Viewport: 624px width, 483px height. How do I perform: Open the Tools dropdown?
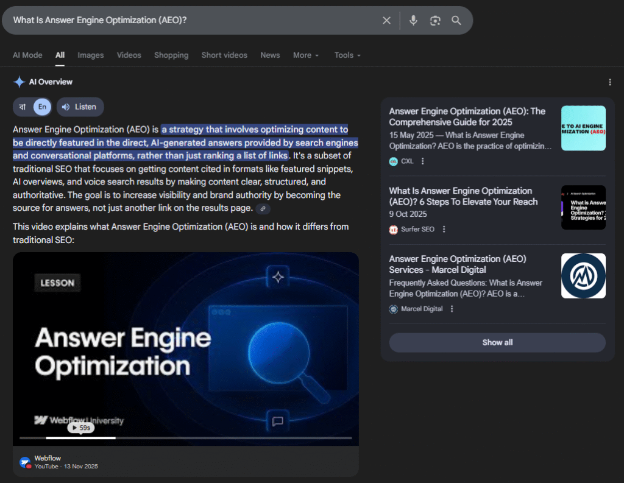[x=347, y=55]
